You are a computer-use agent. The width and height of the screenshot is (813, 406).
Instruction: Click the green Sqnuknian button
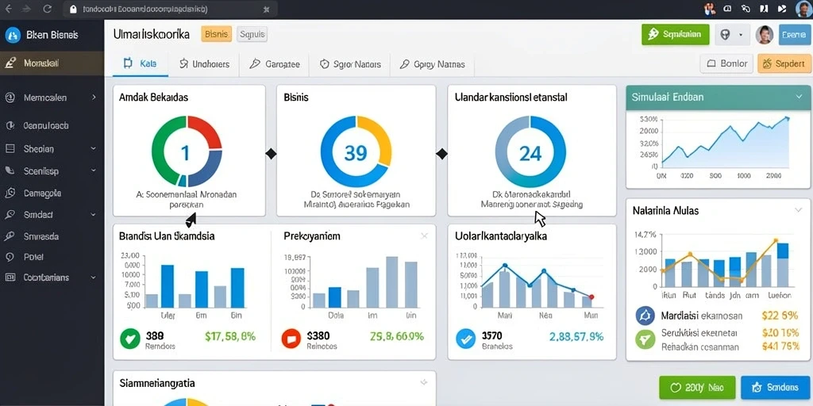tap(675, 35)
